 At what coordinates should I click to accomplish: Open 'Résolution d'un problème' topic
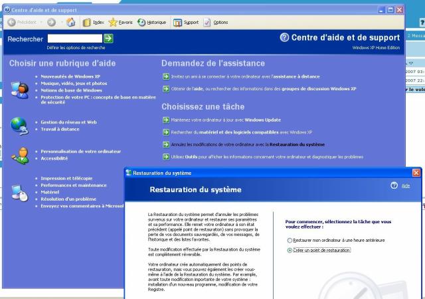tap(68, 199)
